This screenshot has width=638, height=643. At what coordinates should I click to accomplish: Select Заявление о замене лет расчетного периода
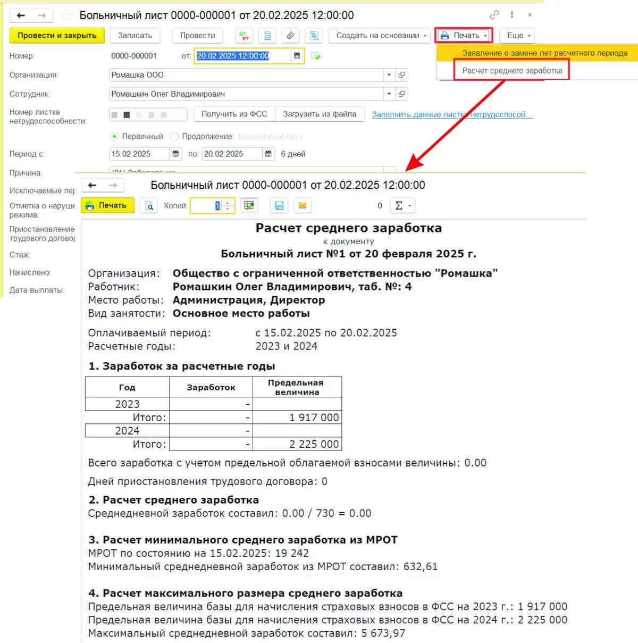[x=545, y=53]
